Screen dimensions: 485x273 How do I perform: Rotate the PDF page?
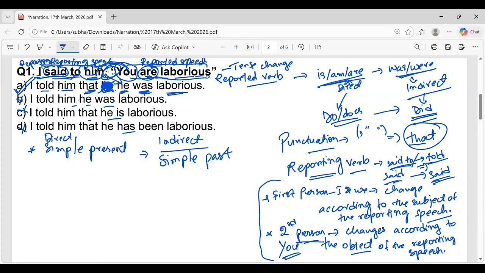pyautogui.click(x=301, y=47)
